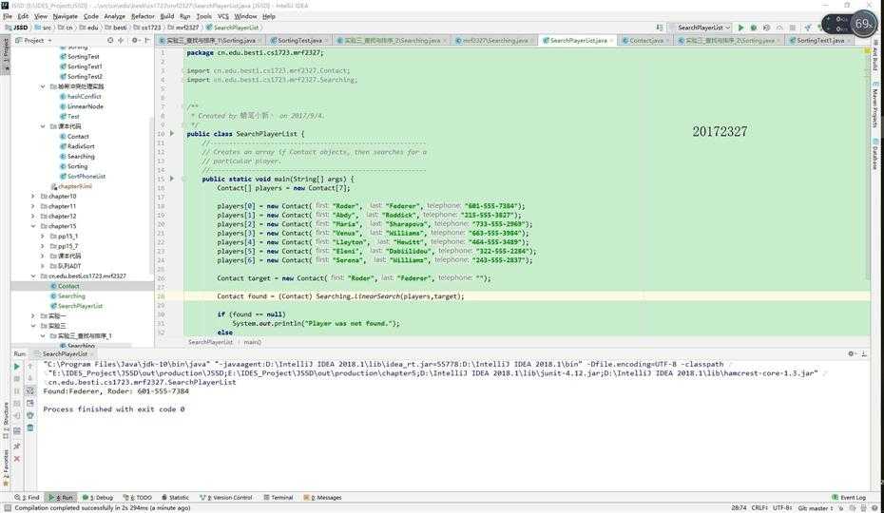Toggle soft-wrap in the Run console
Viewport: 884px width, 513px height.
30,390
